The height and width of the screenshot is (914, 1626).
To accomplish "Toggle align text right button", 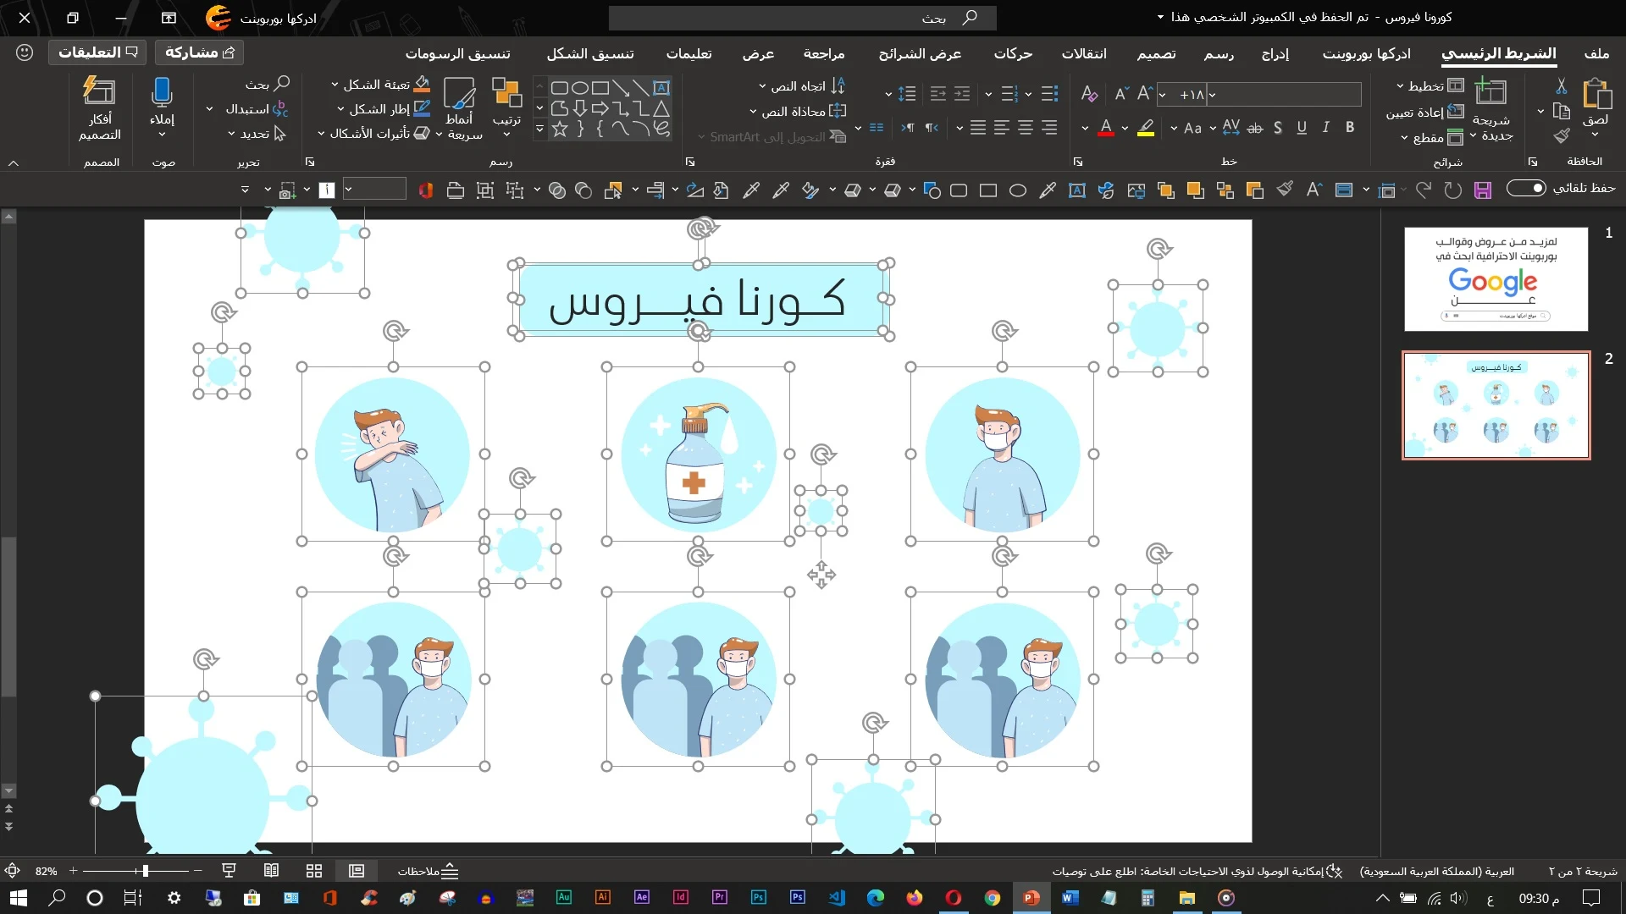I will (1049, 128).
